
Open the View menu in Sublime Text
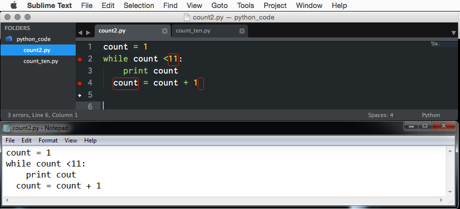194,5
